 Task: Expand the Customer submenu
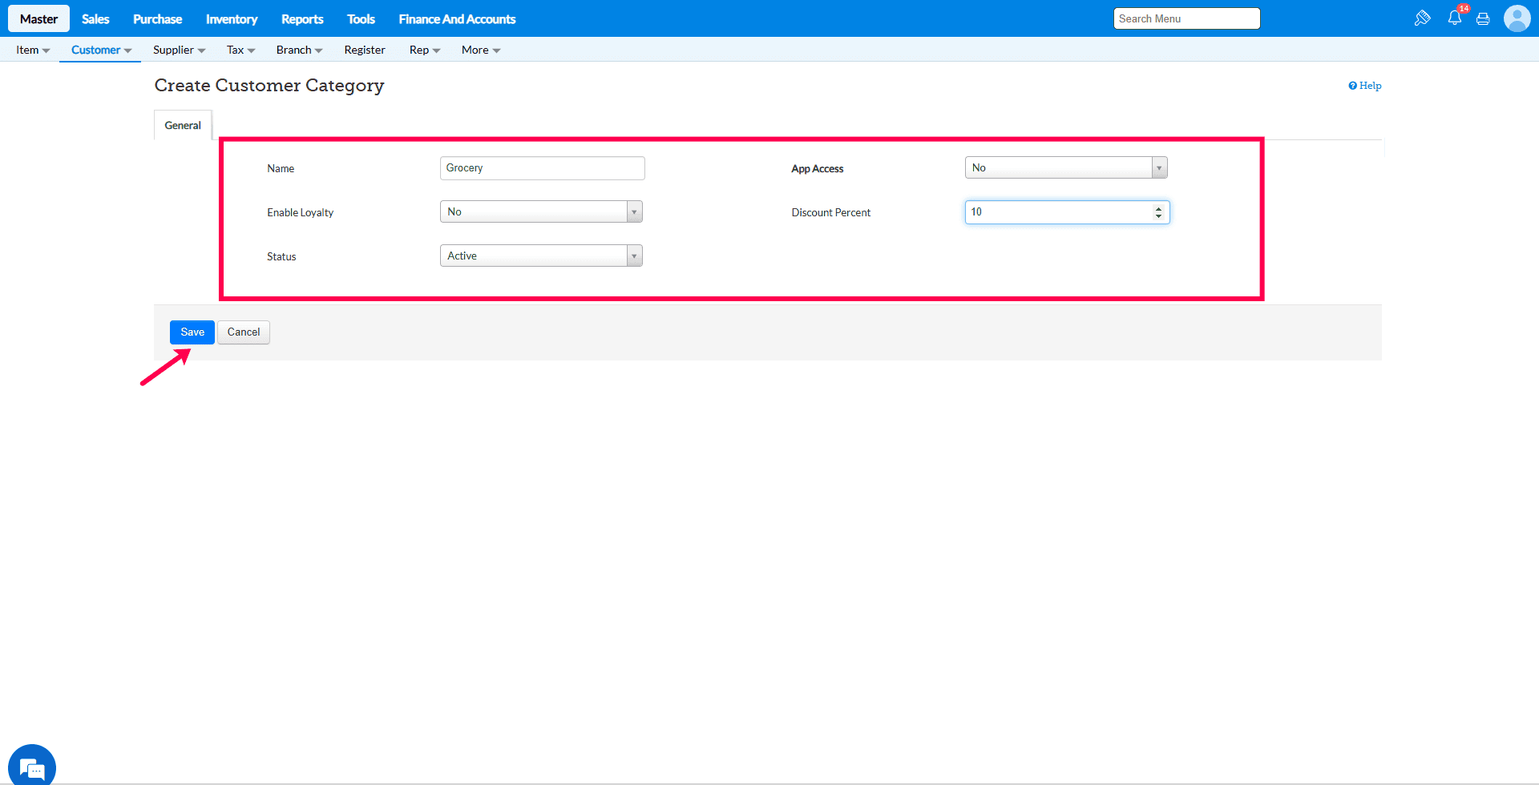[101, 50]
